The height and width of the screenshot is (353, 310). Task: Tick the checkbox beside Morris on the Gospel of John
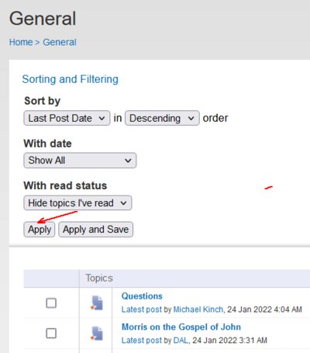(51, 334)
